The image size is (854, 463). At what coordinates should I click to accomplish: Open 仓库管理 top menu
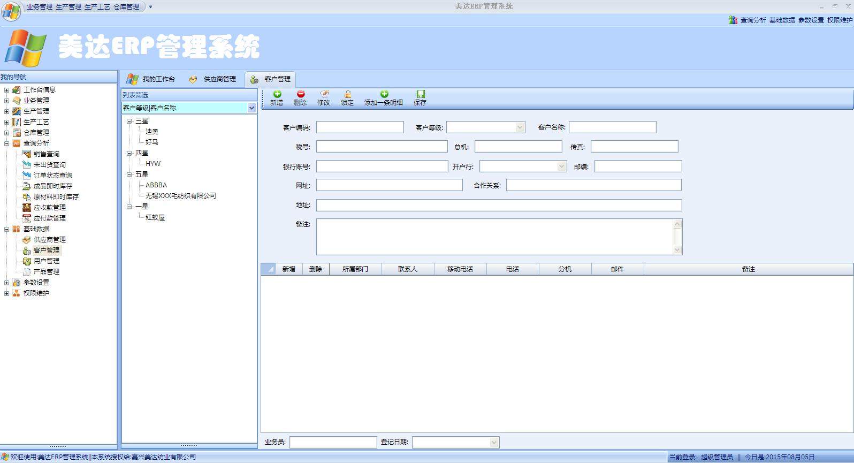click(126, 7)
